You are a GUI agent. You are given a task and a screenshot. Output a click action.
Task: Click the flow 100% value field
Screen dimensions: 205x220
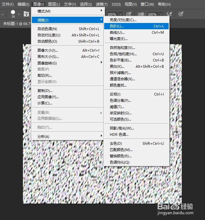[153, 14]
